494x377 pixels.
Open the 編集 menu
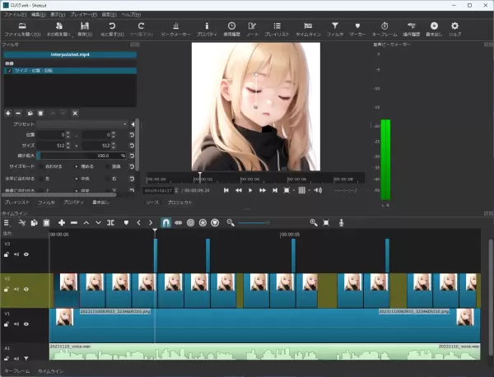[x=38, y=15]
